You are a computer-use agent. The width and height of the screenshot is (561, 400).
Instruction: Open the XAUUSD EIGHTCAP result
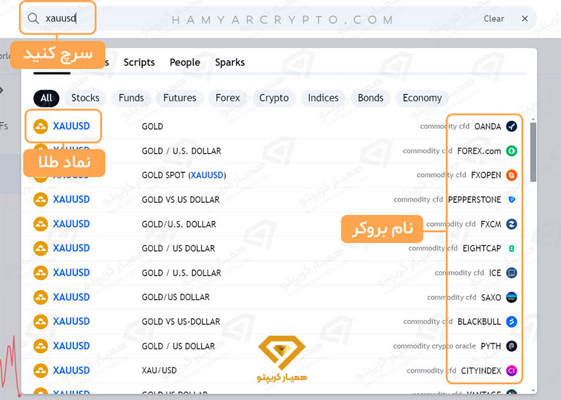(x=72, y=248)
